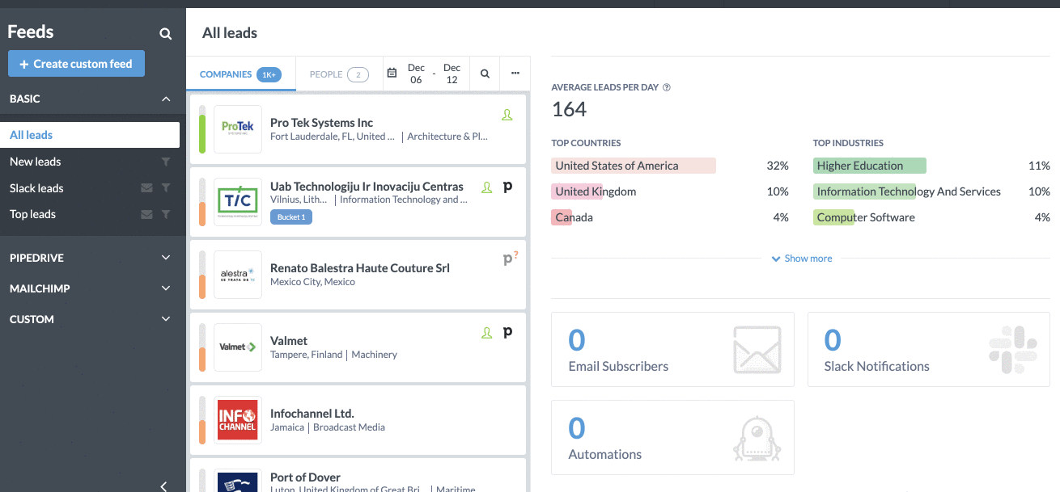The image size is (1060, 492).
Task: Click Canada country bar
Action: point(562,217)
